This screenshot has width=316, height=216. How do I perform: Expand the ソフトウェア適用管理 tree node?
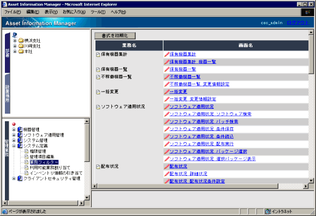[x=14, y=135]
